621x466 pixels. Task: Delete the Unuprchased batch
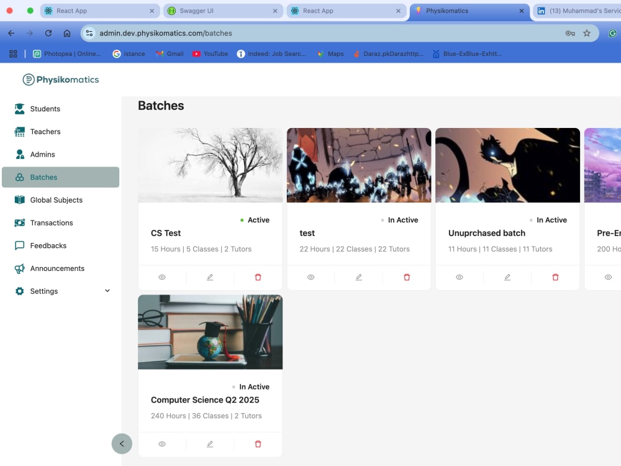pyautogui.click(x=555, y=277)
